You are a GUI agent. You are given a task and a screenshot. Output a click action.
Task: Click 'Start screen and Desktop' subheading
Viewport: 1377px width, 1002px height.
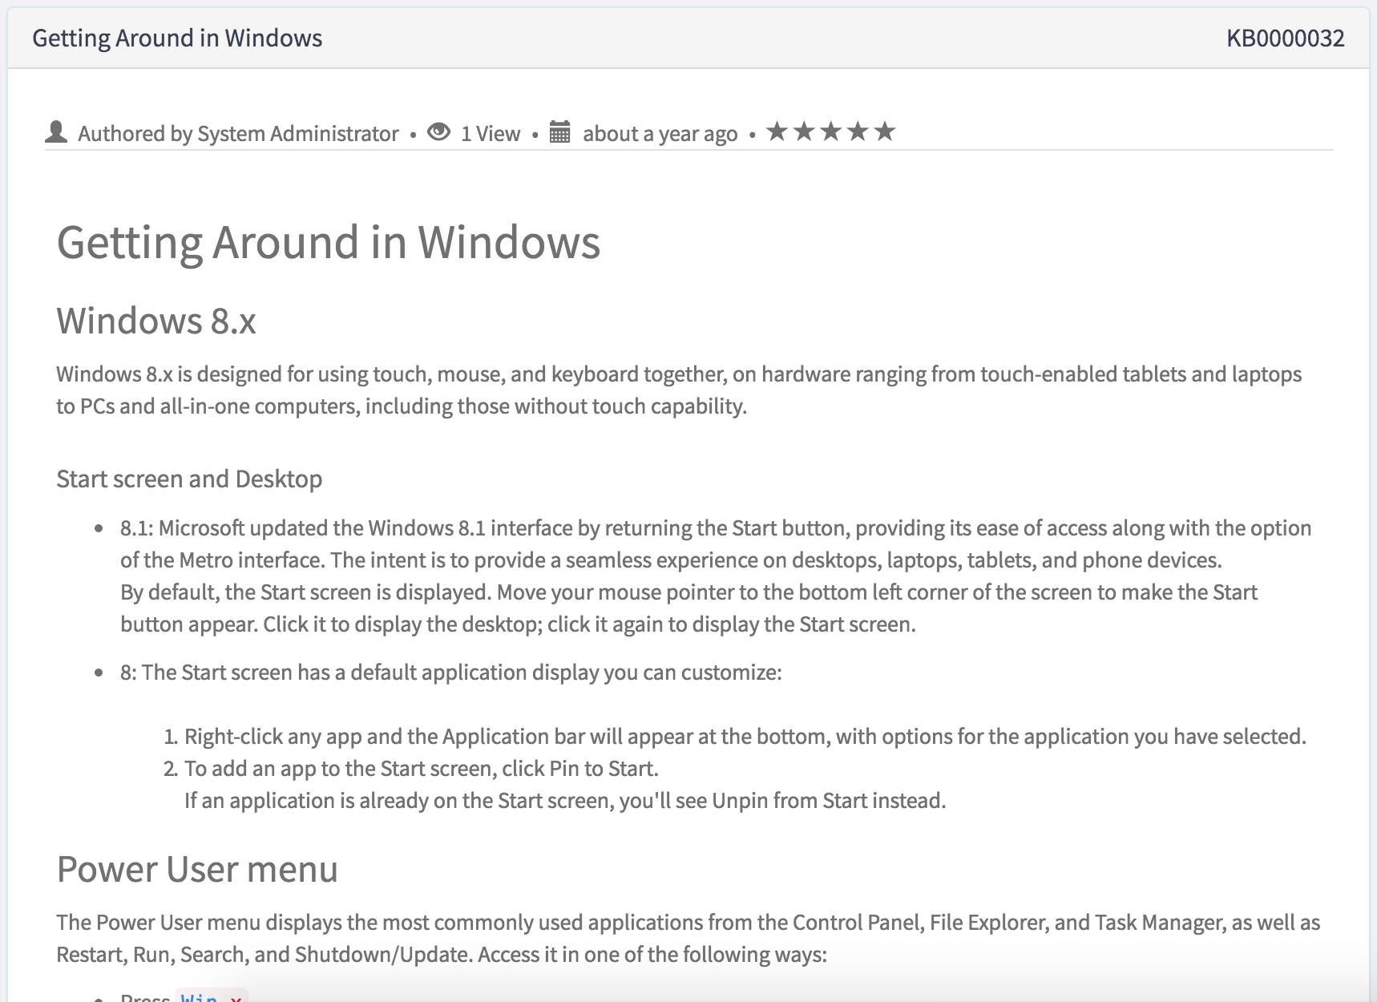coord(189,479)
